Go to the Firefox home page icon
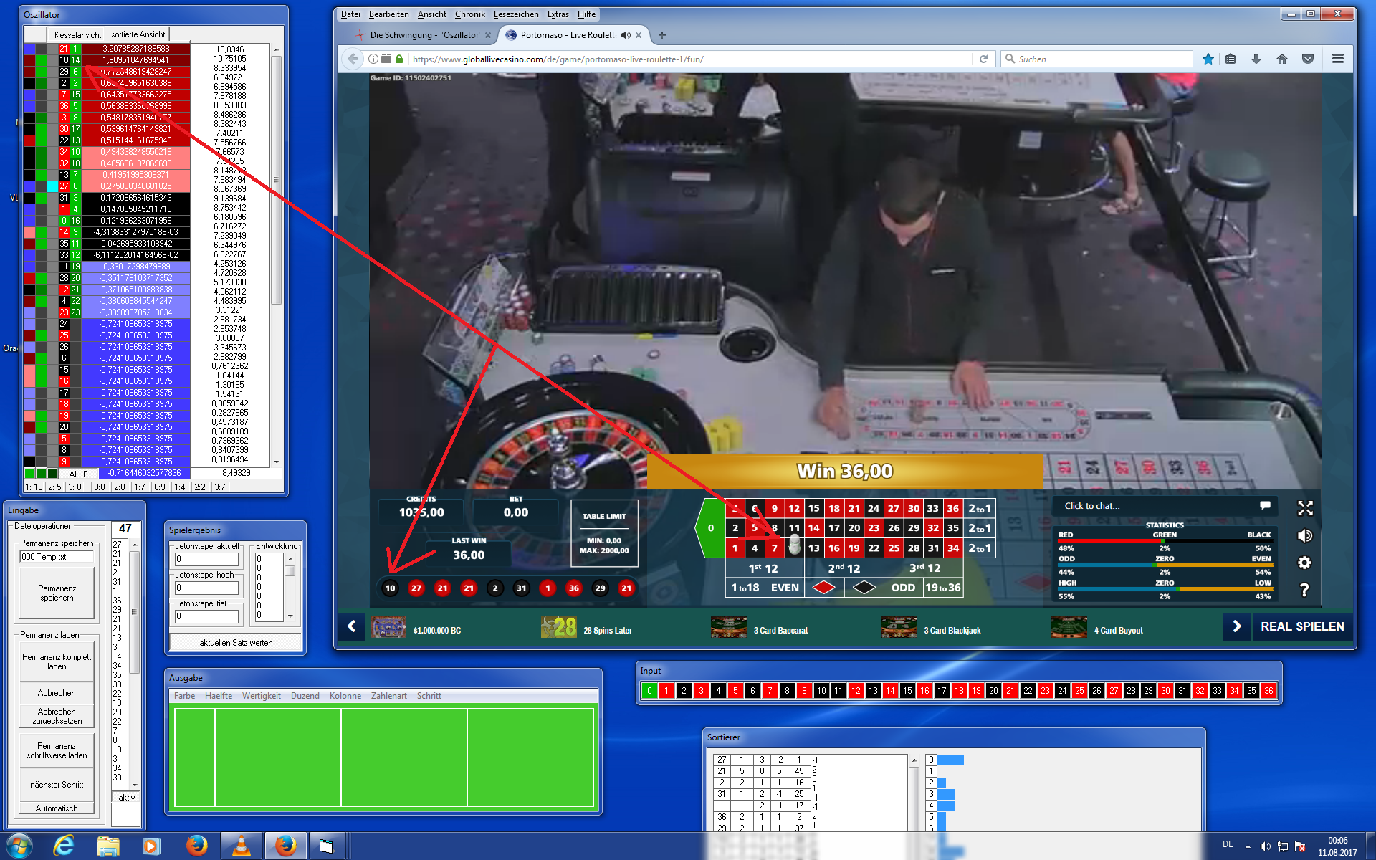The height and width of the screenshot is (860, 1376). point(1282,59)
